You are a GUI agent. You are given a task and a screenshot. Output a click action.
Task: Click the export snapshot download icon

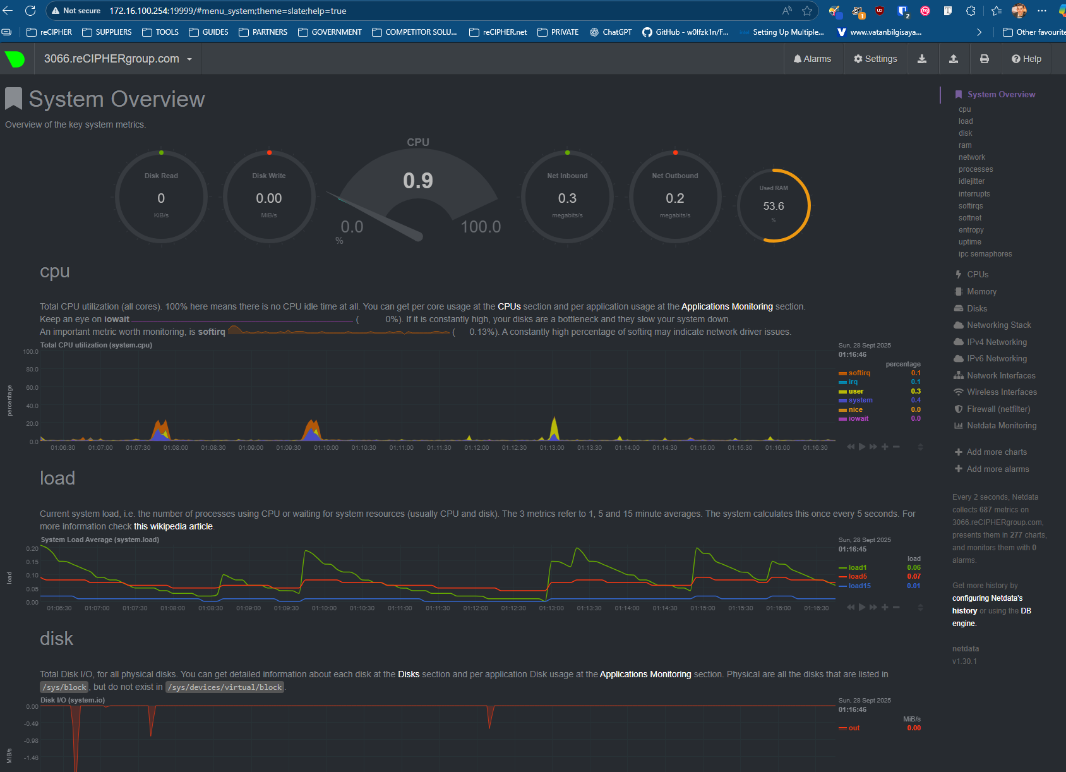click(x=922, y=59)
